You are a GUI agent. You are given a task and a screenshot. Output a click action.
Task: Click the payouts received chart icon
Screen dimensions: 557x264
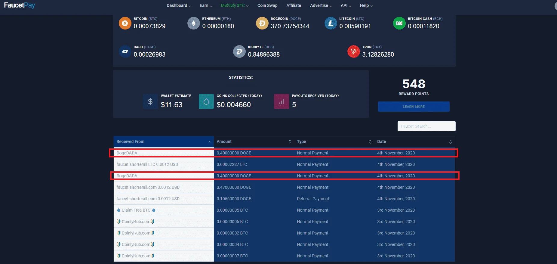point(282,101)
